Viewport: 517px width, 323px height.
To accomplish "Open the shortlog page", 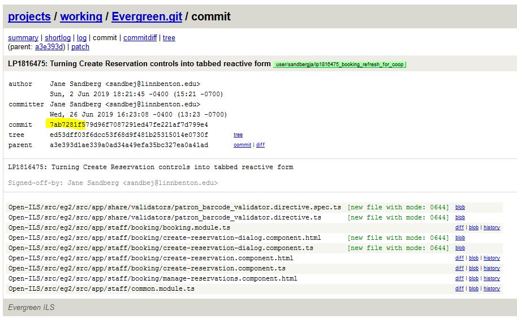I will [58, 38].
